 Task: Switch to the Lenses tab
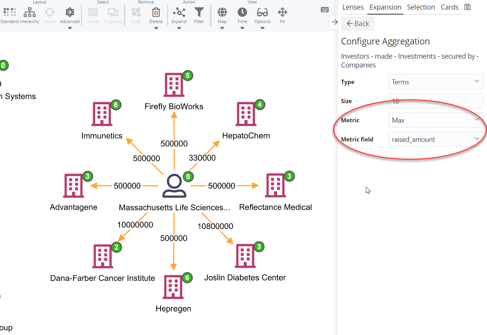coord(353,7)
